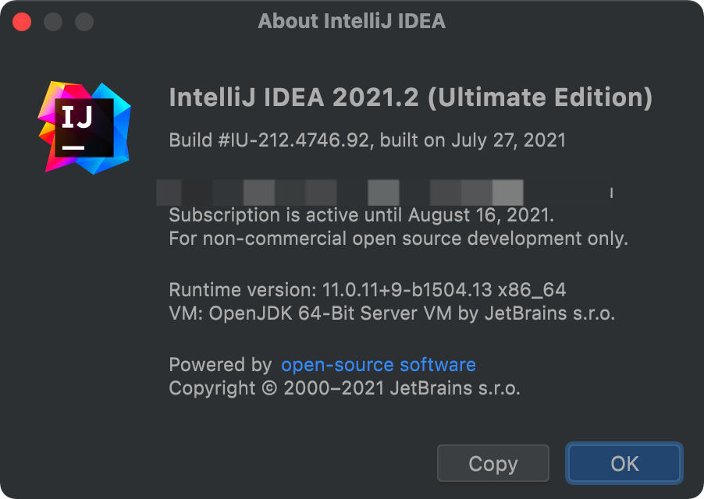Click the subscription active until August 16 text
This screenshot has width=704, height=499.
(x=361, y=215)
